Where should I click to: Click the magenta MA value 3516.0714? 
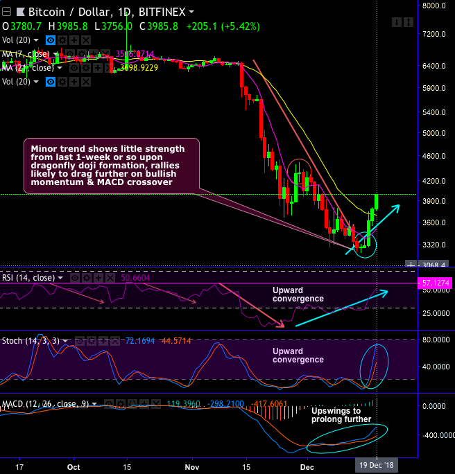(x=135, y=54)
